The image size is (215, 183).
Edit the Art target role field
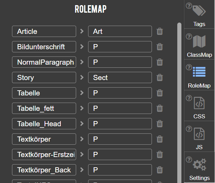[120, 31]
